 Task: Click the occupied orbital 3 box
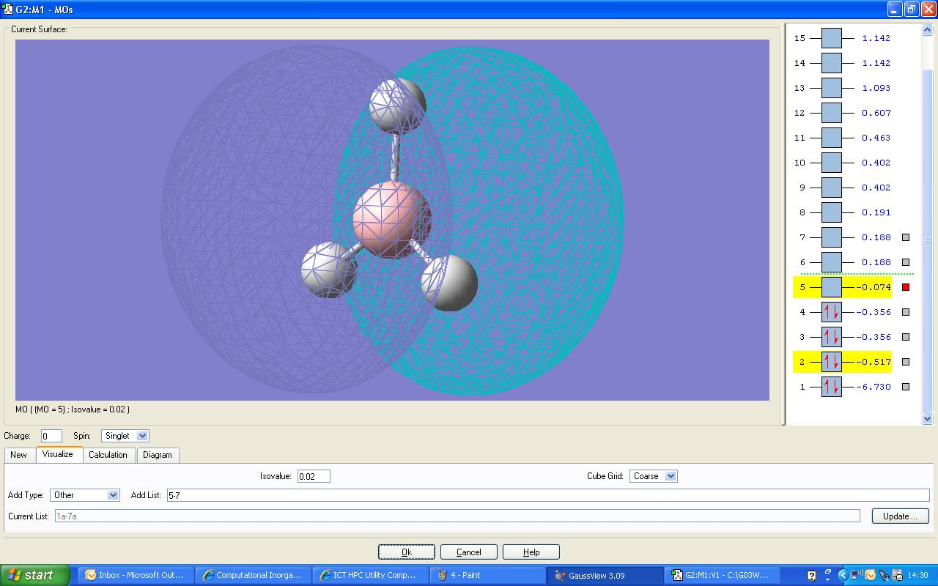click(x=831, y=337)
